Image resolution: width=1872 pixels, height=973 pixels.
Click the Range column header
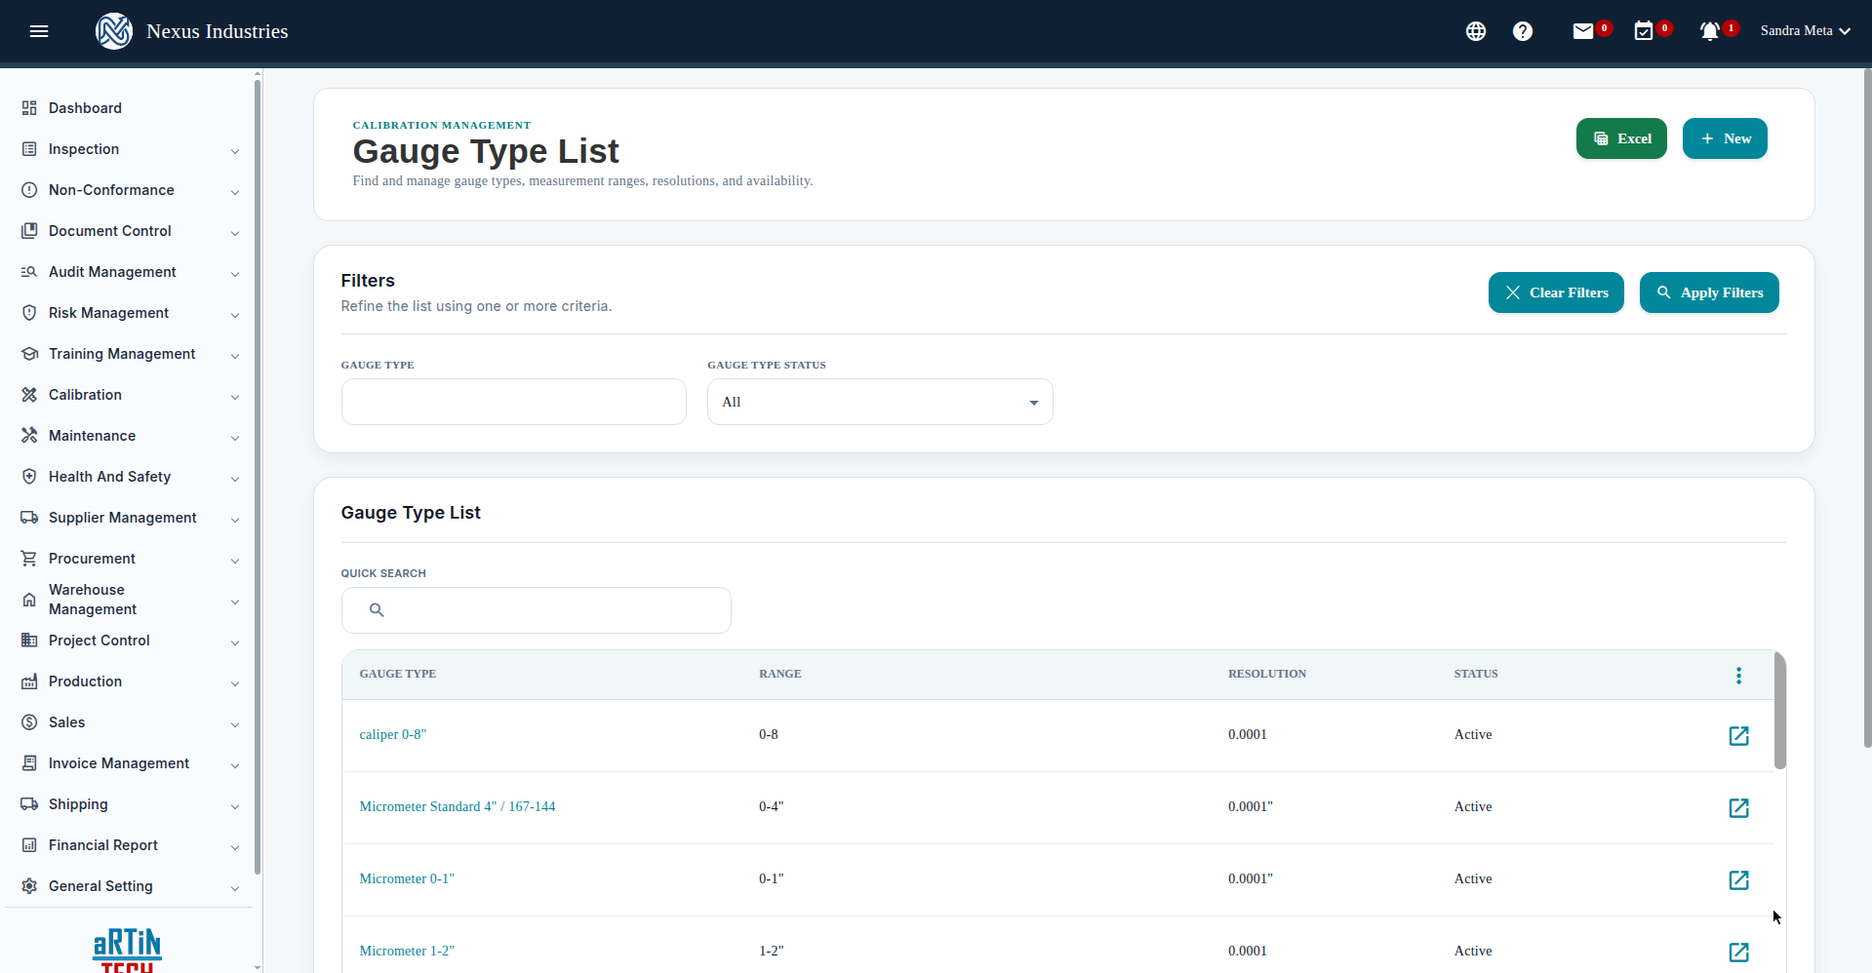[x=780, y=674]
